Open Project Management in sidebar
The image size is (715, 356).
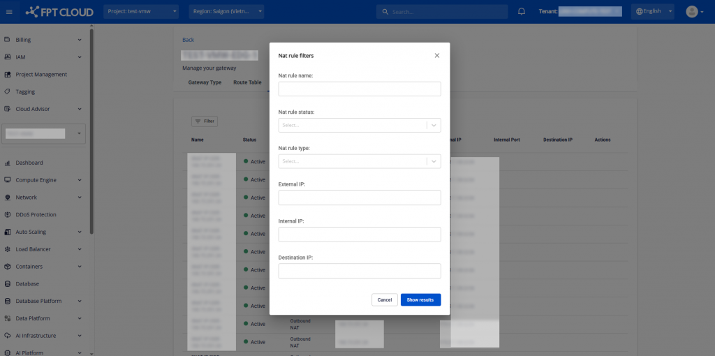[x=41, y=75]
